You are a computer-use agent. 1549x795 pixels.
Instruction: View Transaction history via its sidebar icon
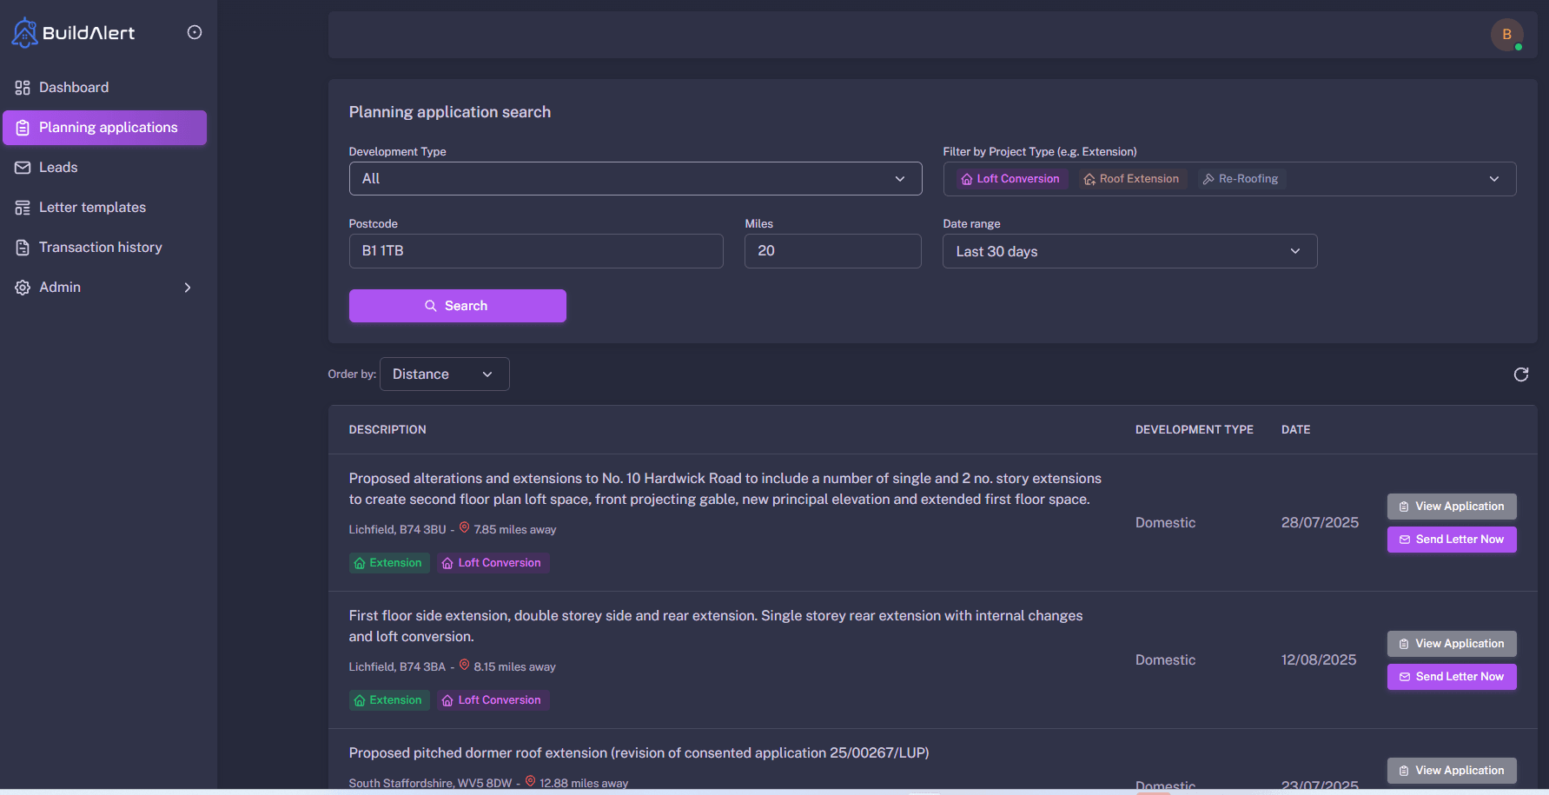23,247
